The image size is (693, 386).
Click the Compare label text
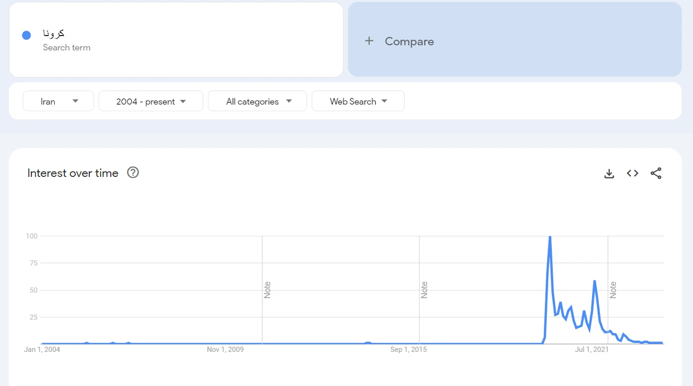409,42
